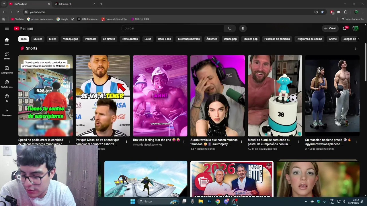Click the address bar showing youtube.com

coord(169,12)
